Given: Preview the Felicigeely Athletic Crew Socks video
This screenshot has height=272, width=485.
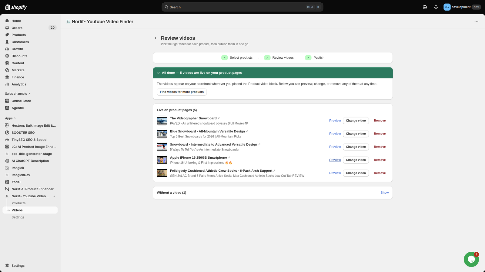Looking at the screenshot, I should tap(335, 173).
